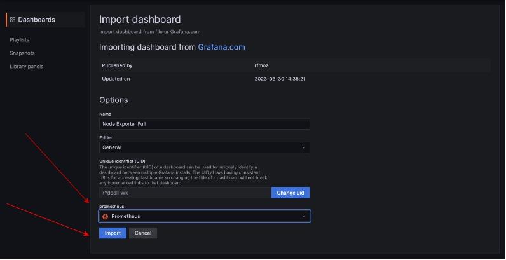Click the selected Prometheus data source text
Viewport: 506px width, 260px height.
126,216
